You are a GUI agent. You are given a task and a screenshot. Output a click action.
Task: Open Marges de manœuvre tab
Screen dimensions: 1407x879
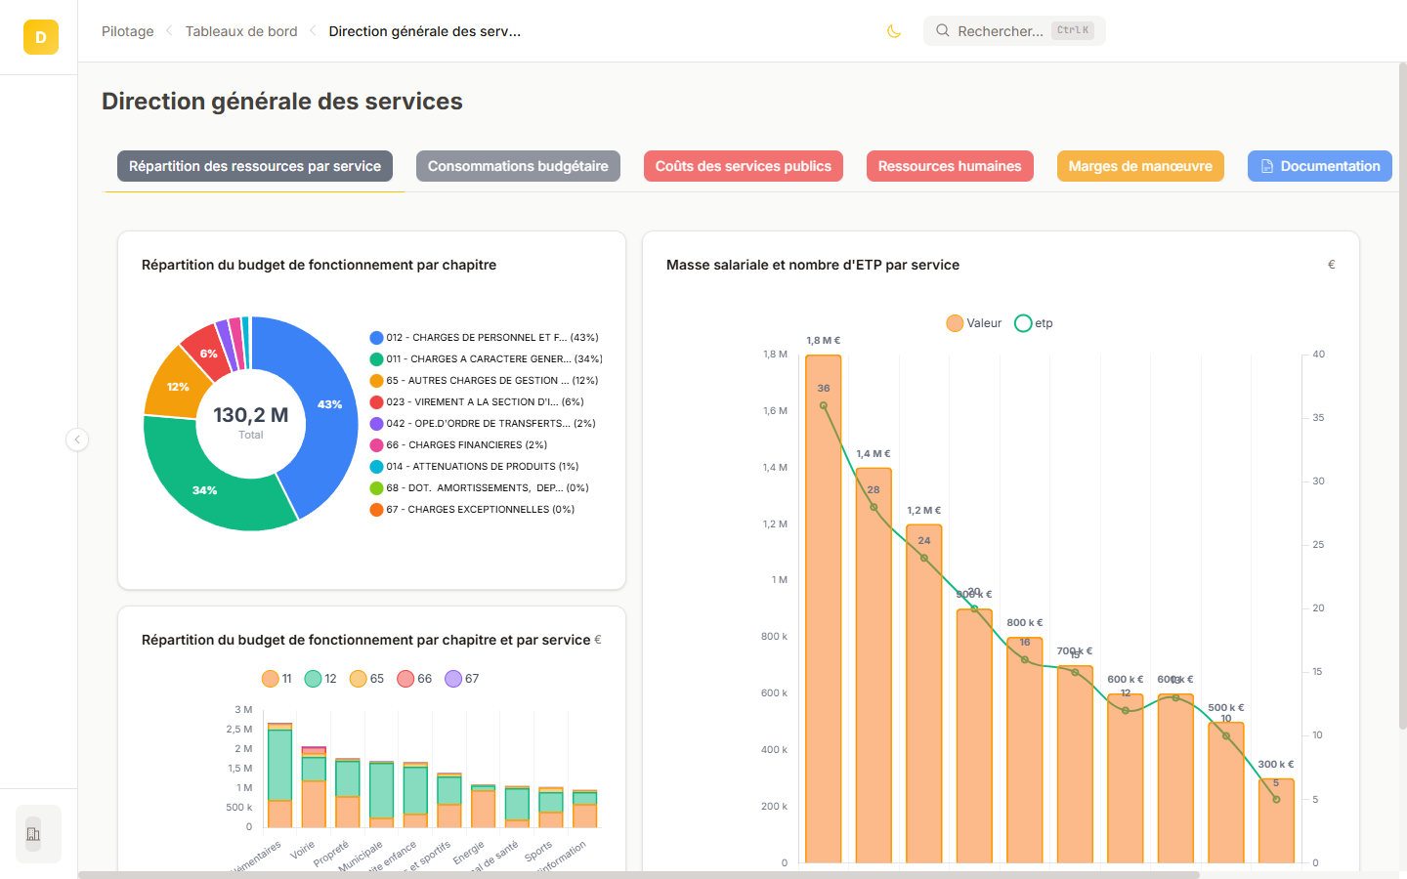(1140, 166)
